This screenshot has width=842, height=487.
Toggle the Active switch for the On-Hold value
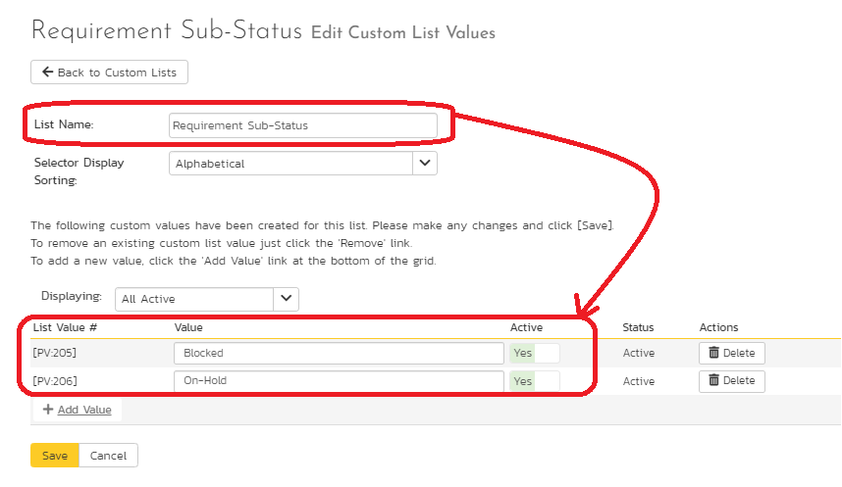click(x=534, y=381)
